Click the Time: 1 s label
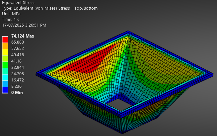This screenshot has width=217, height=136. coord(11,20)
